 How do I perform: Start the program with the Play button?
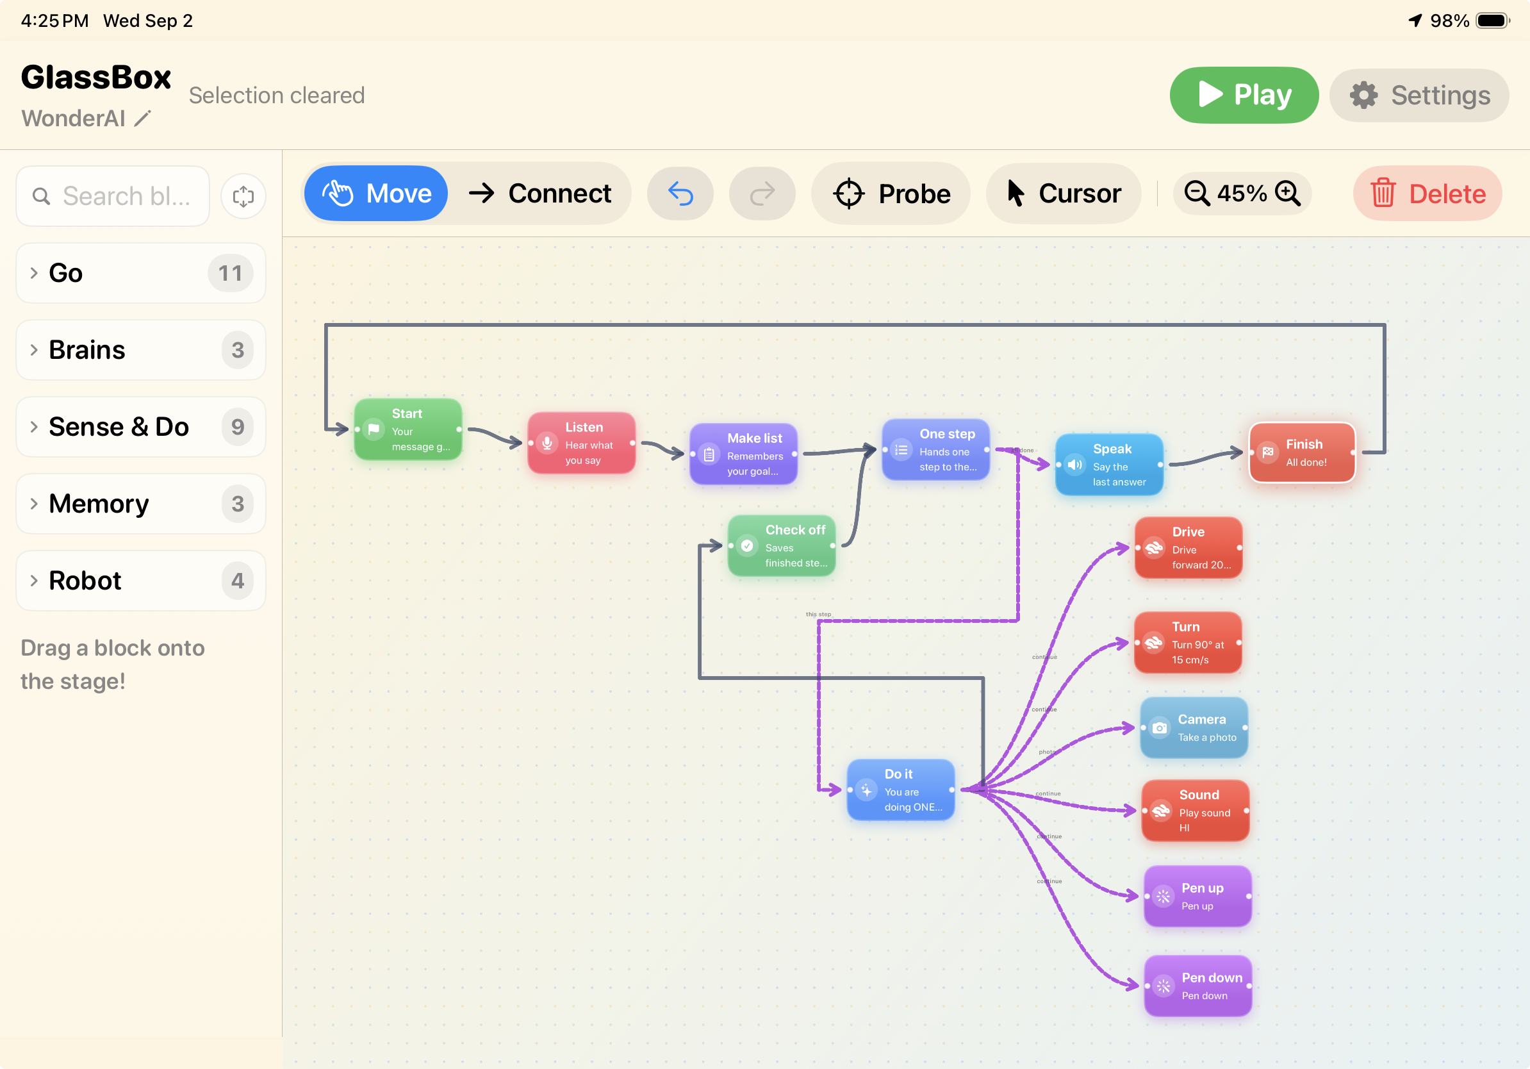[1244, 95]
